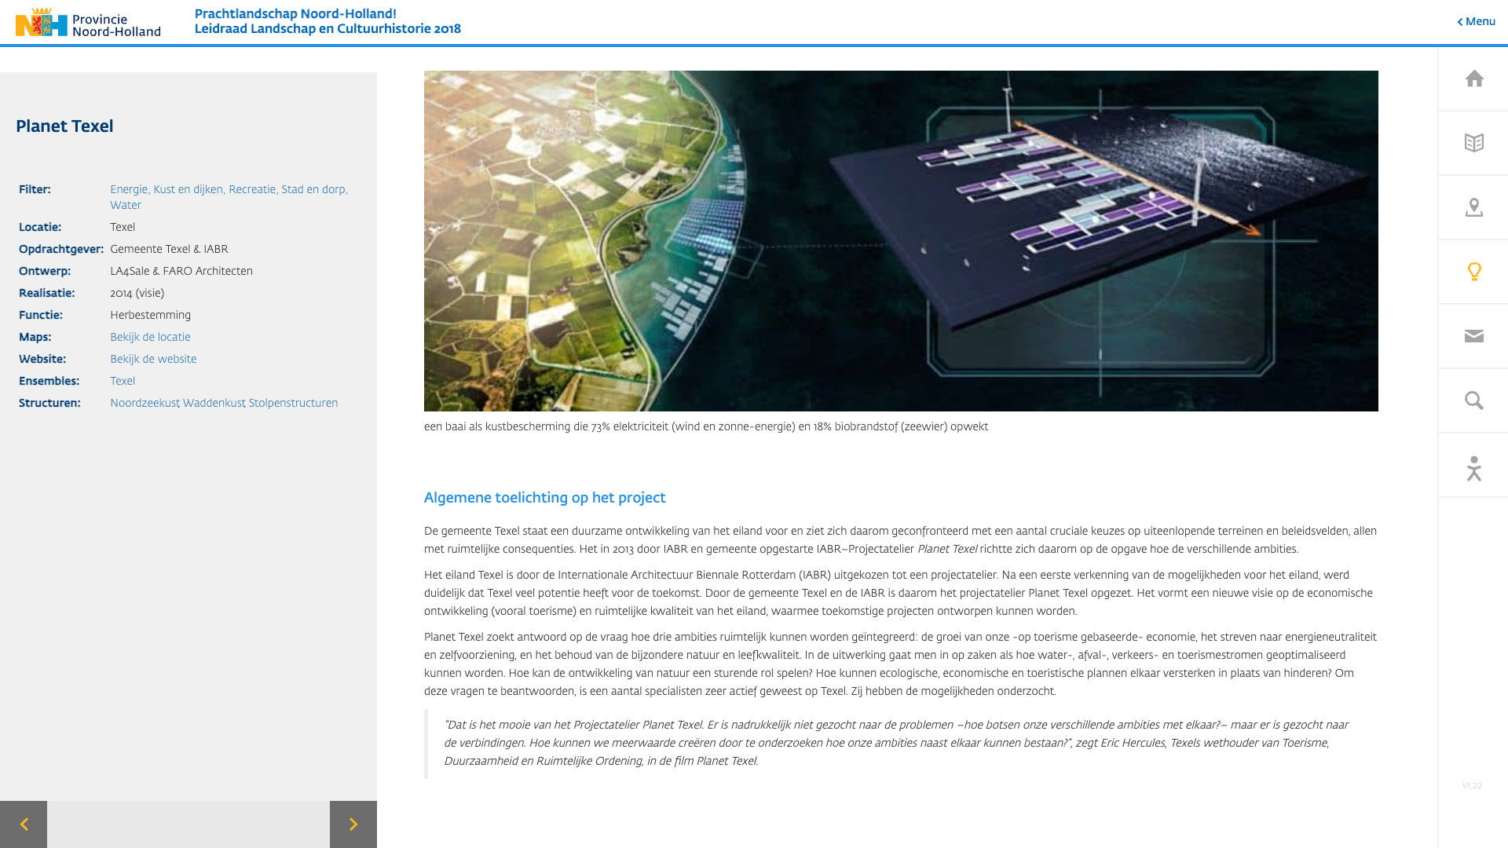
Task: Filter by Energie
Action: point(128,189)
